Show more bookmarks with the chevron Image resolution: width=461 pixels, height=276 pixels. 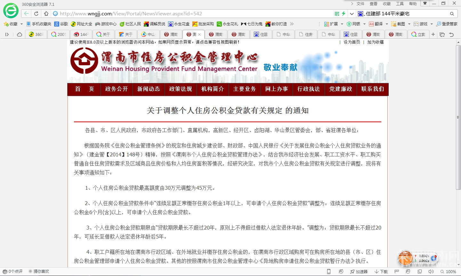click(292, 24)
